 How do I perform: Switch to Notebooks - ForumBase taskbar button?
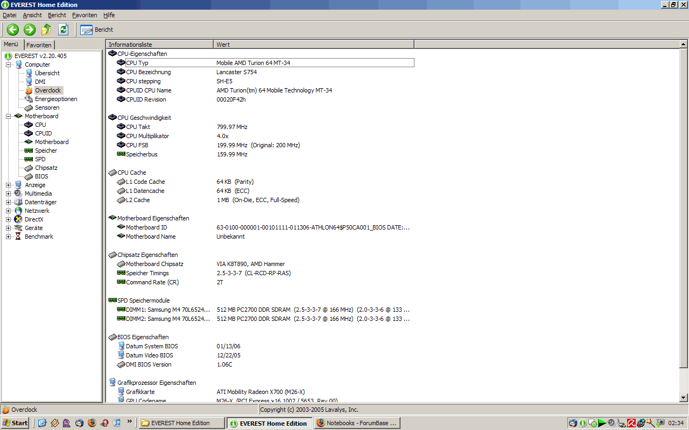[357, 423]
